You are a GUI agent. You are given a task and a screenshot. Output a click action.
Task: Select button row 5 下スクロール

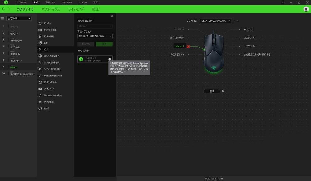point(18,53)
